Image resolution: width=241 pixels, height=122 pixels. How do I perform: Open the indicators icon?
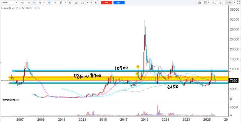click(76, 3)
